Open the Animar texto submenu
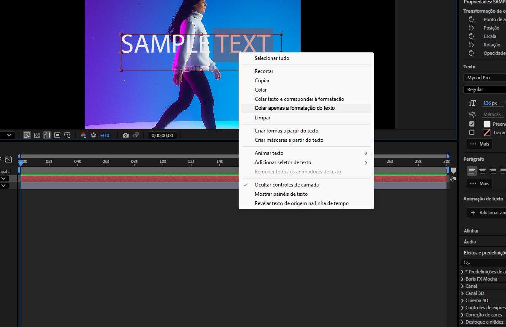Screen dimensions: 506x327 (269, 153)
